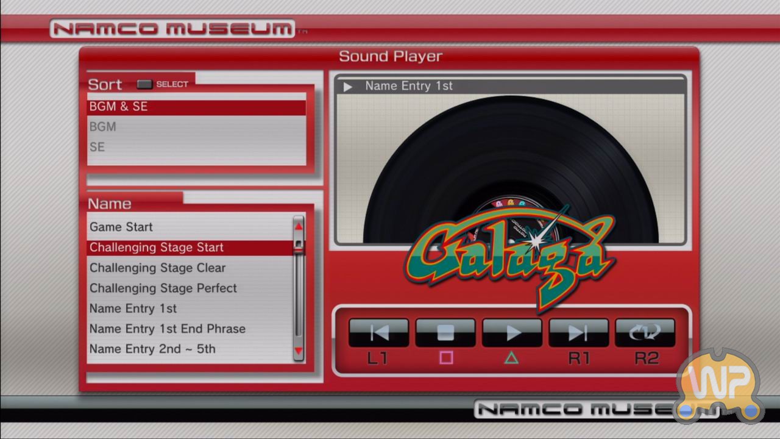Stop playback with the square stop button

[445, 333]
